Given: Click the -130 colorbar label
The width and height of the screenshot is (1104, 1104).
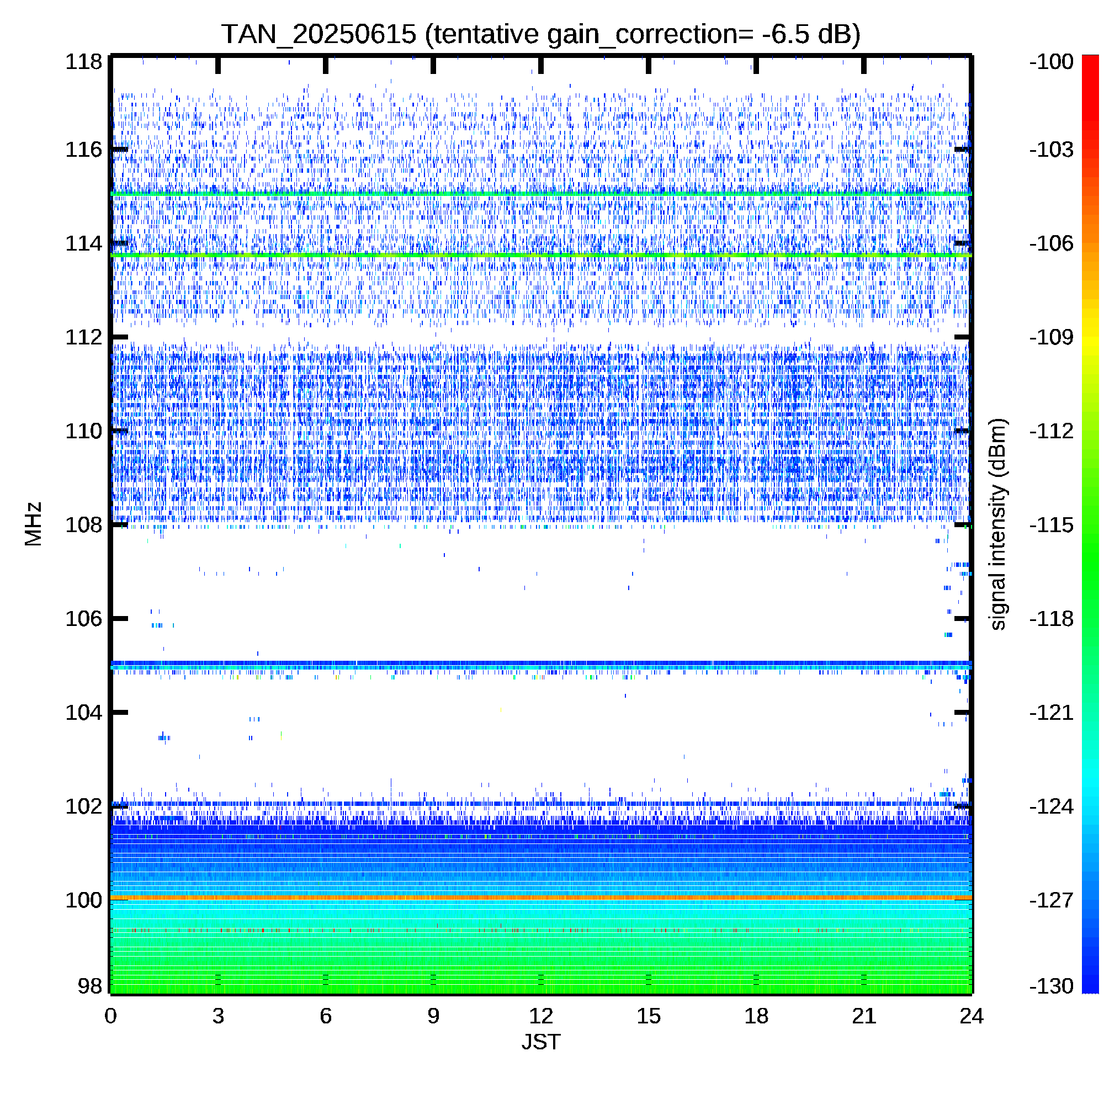Looking at the screenshot, I should click(x=1051, y=986).
